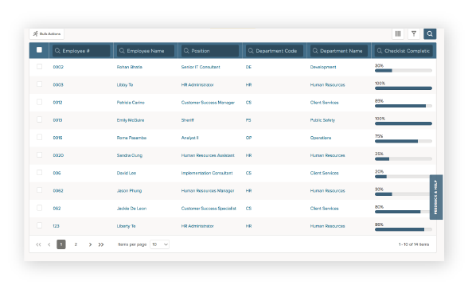Open the column chooser icon
Viewport: 472px width, 289px height.
(x=398, y=33)
